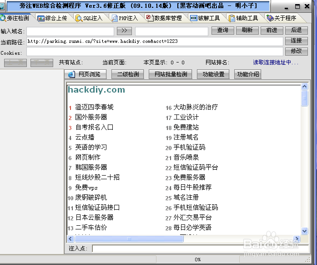
Task: Click the vertical scrollbar down arrow
Action: (x=304, y=231)
